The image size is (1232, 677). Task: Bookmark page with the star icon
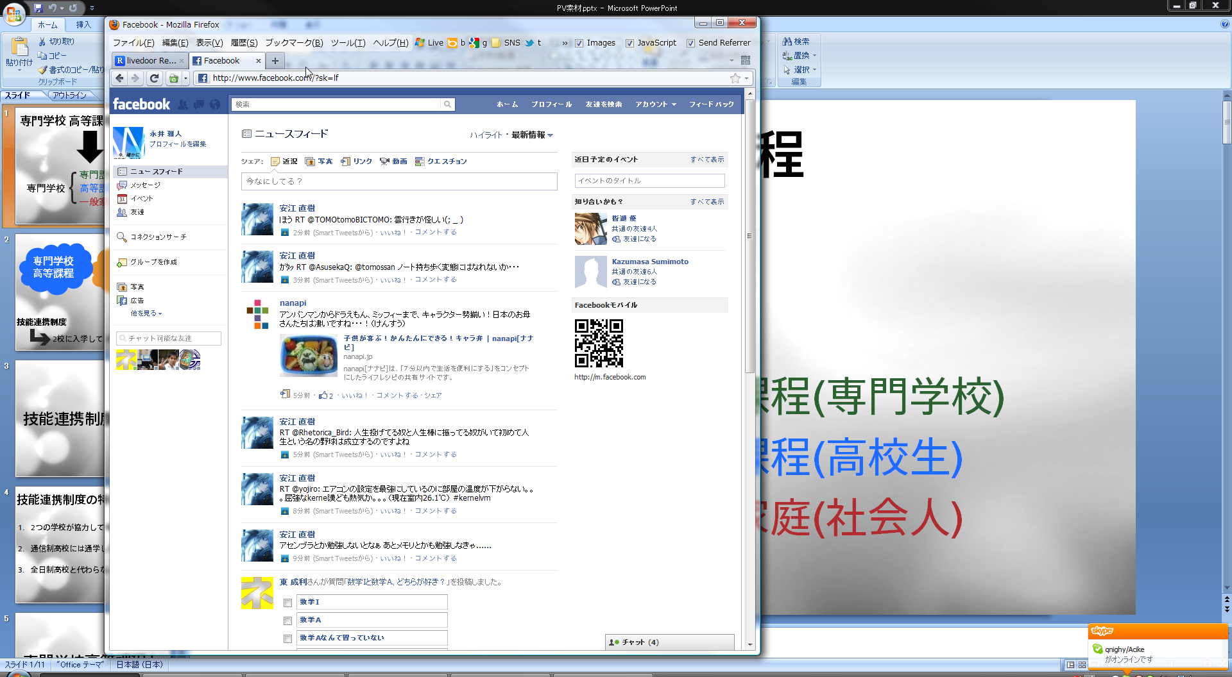pyautogui.click(x=735, y=78)
